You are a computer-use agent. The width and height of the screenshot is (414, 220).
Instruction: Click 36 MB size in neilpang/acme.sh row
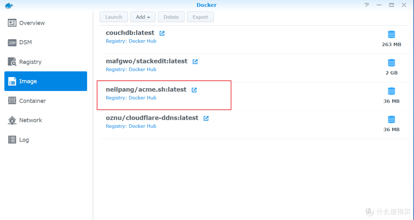coord(391,101)
